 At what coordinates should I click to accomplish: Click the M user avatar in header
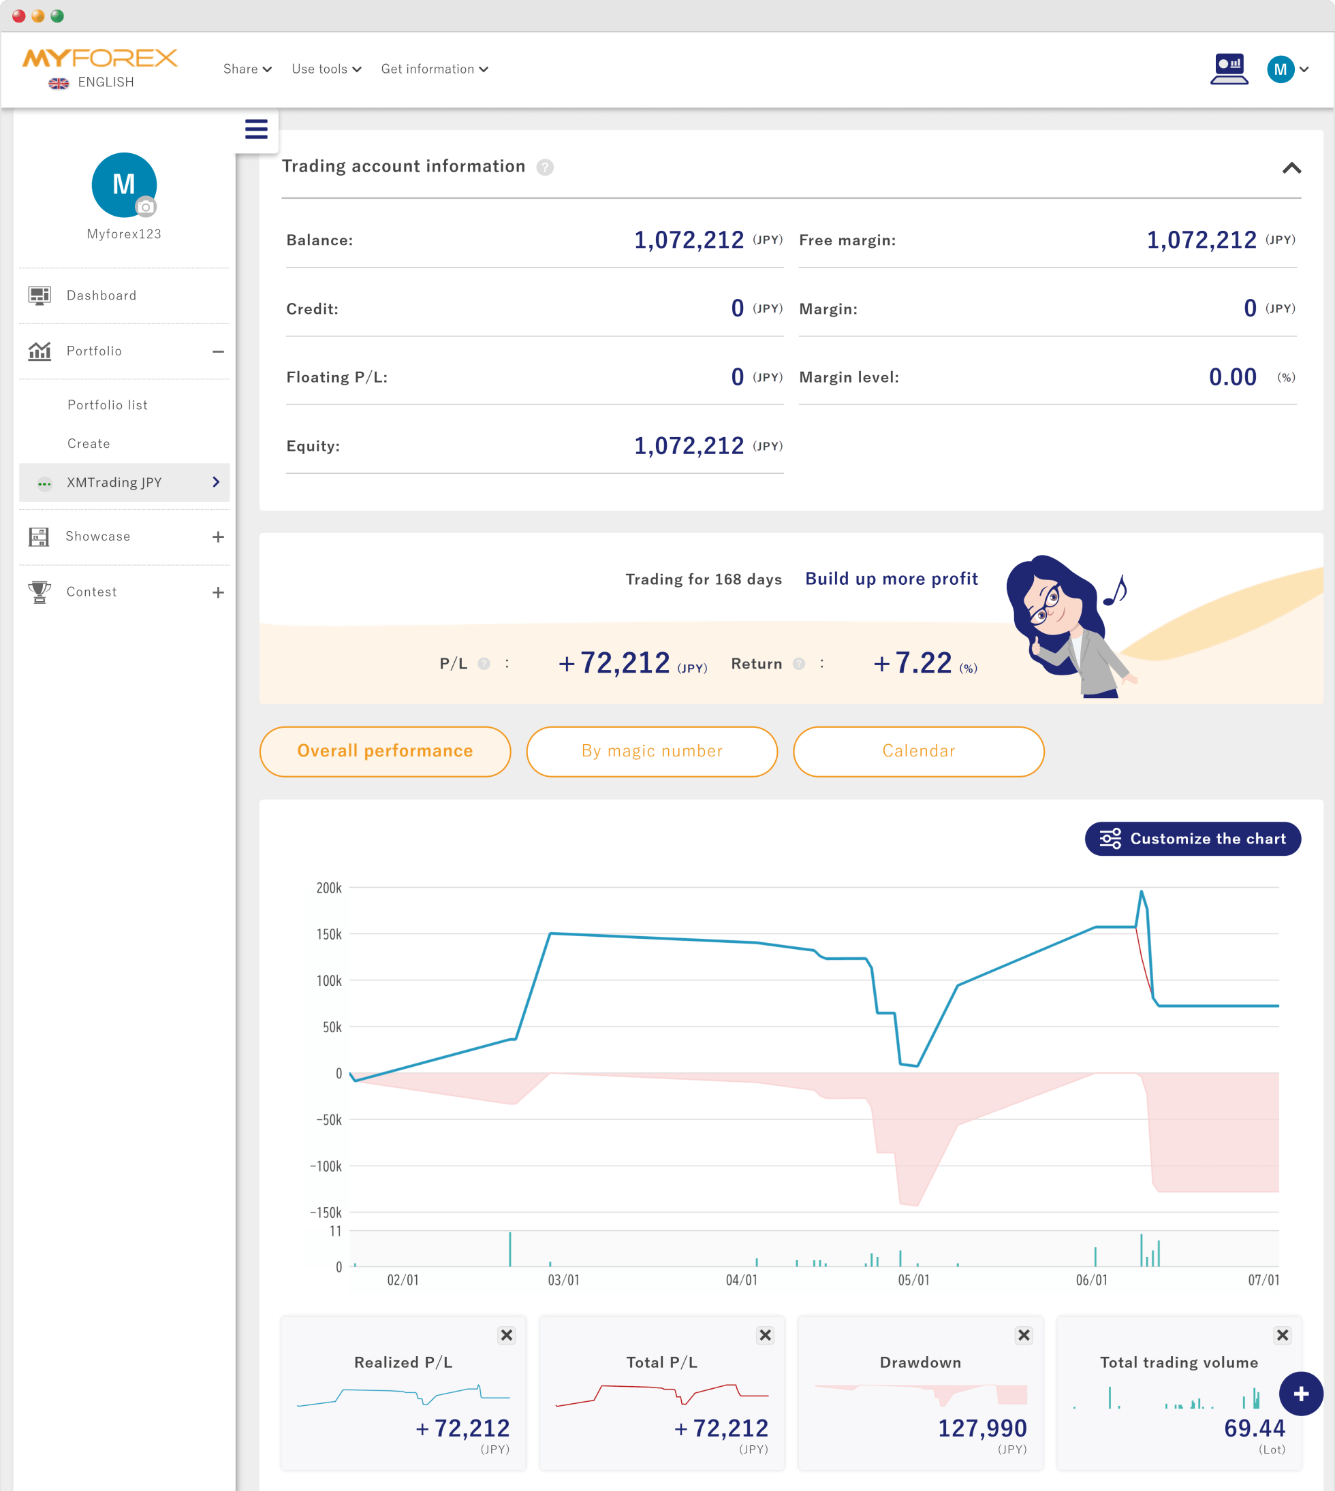[1280, 69]
